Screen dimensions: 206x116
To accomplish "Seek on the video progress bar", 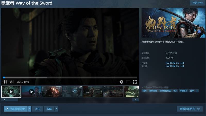I will click(x=70, y=77).
